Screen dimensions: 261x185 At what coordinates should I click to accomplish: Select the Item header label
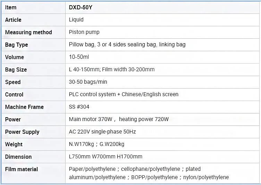[x=11, y=8]
